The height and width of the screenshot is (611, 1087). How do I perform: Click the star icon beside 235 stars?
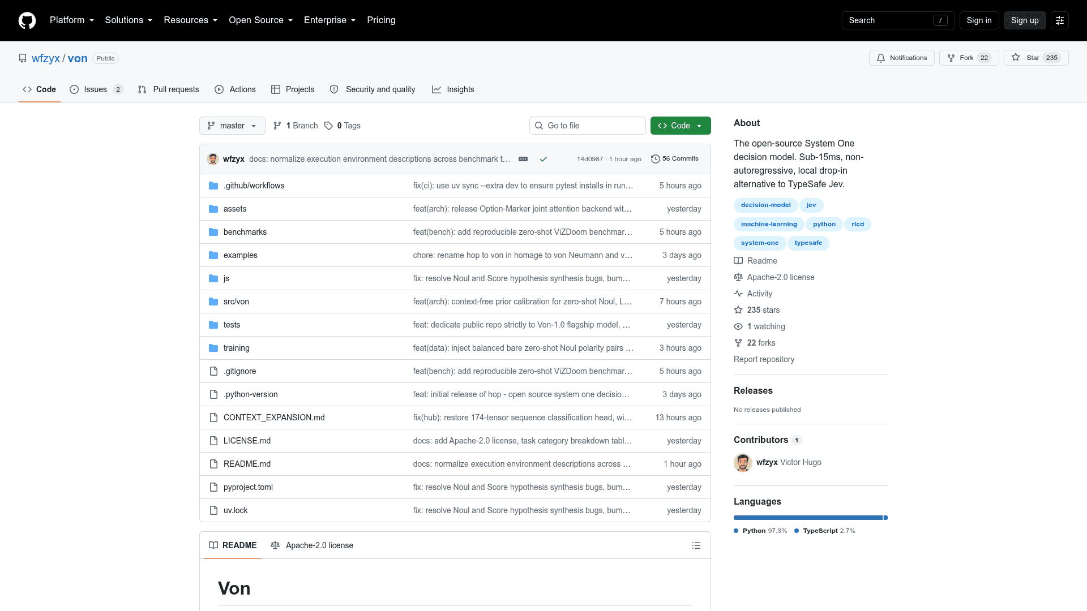tap(738, 310)
